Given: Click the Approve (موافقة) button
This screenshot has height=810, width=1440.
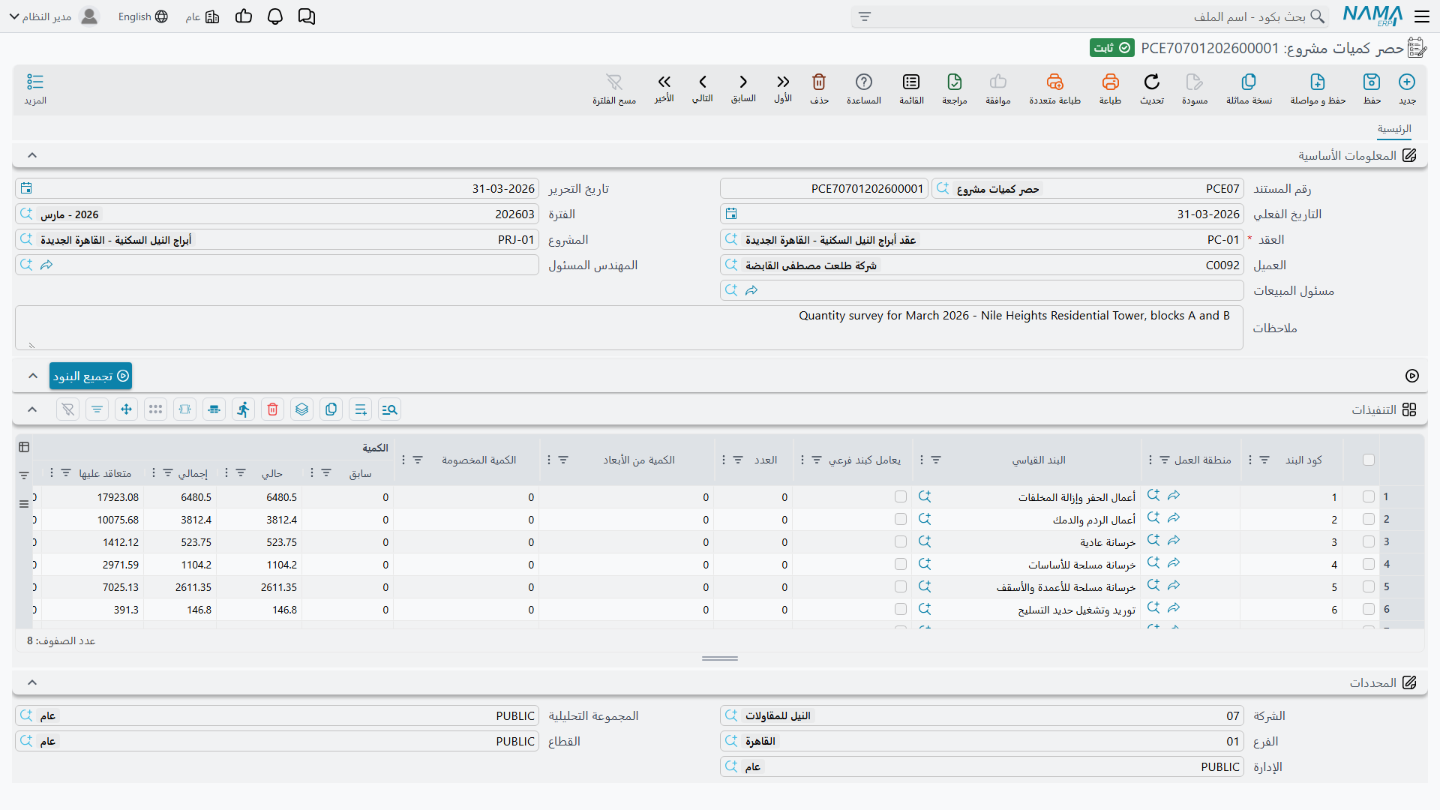Looking at the screenshot, I should tap(998, 88).
